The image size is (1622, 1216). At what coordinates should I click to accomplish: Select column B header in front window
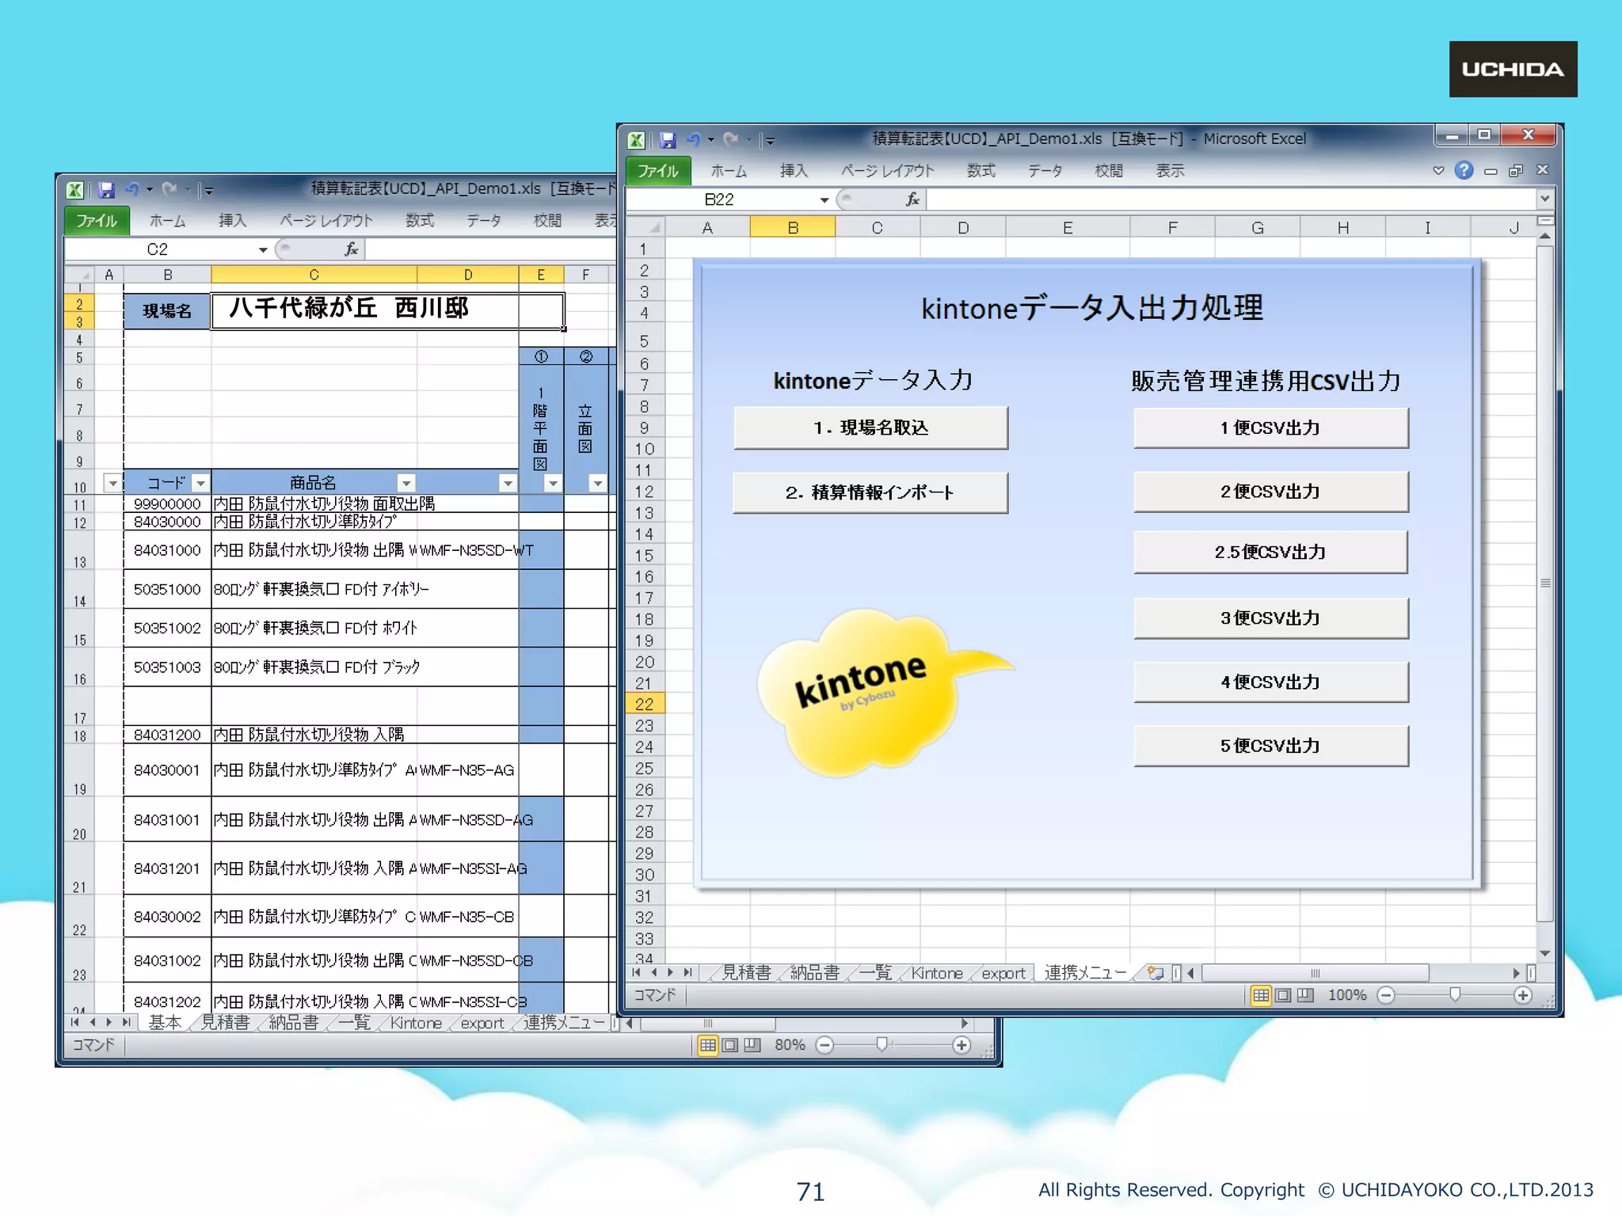[x=792, y=228]
